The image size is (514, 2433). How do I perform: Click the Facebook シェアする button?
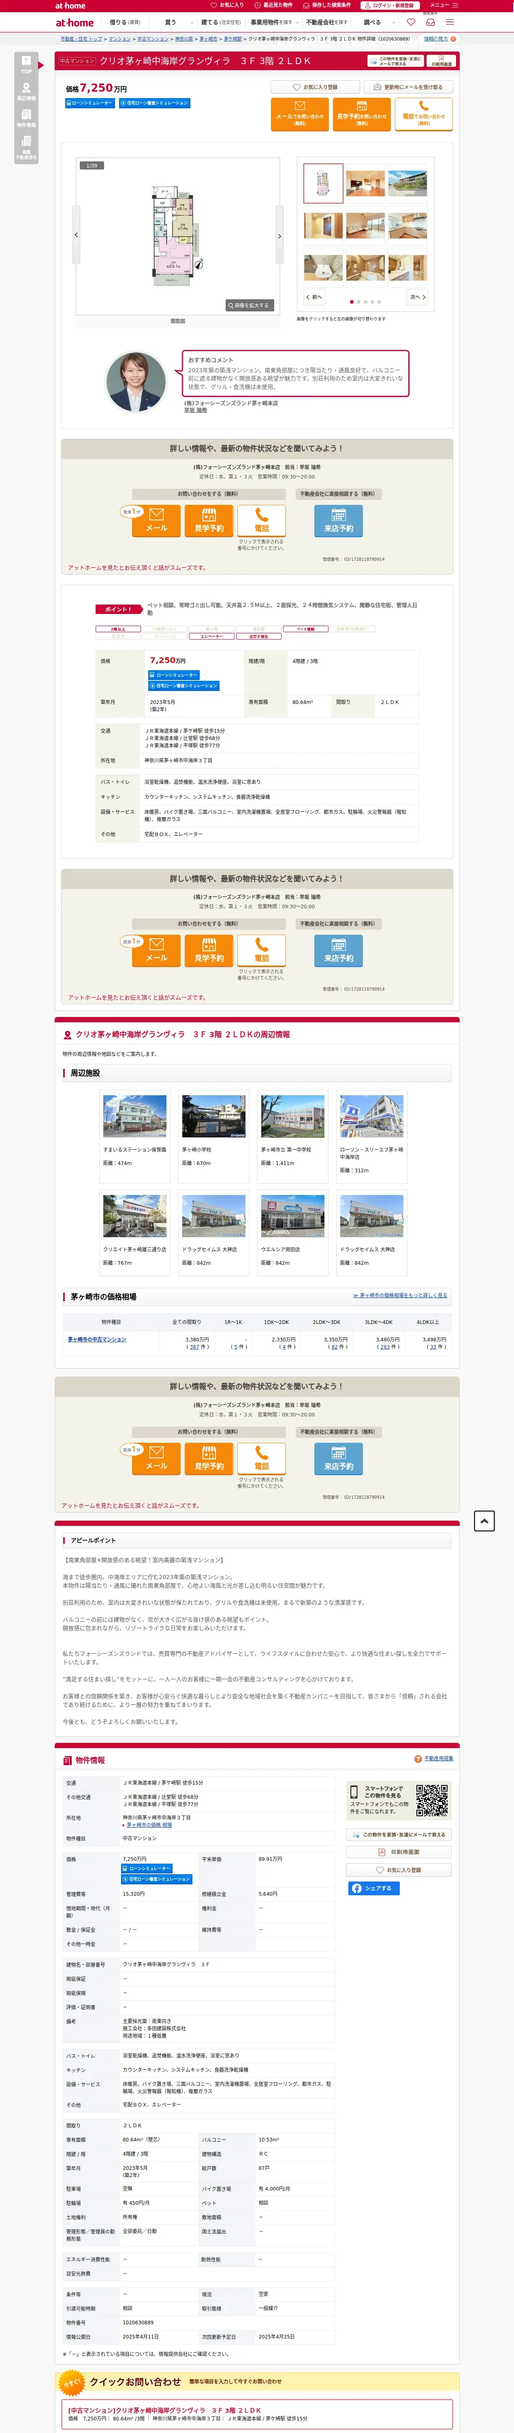(373, 1888)
